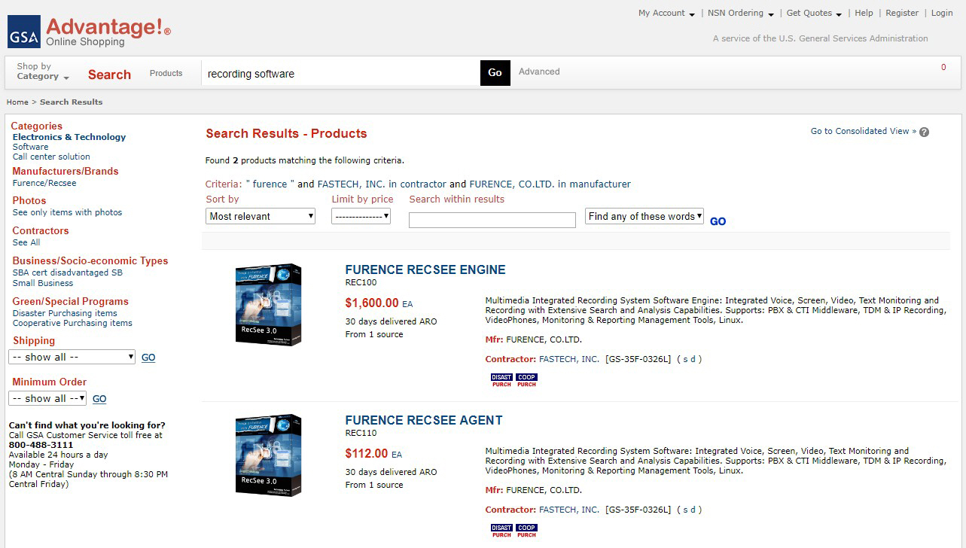Image resolution: width=966 pixels, height=548 pixels.
Task: Open the Minimum Order show all dropdown
Action: coord(47,398)
